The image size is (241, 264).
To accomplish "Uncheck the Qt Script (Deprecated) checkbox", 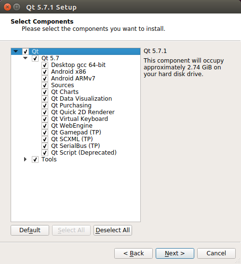I will 45,153.
